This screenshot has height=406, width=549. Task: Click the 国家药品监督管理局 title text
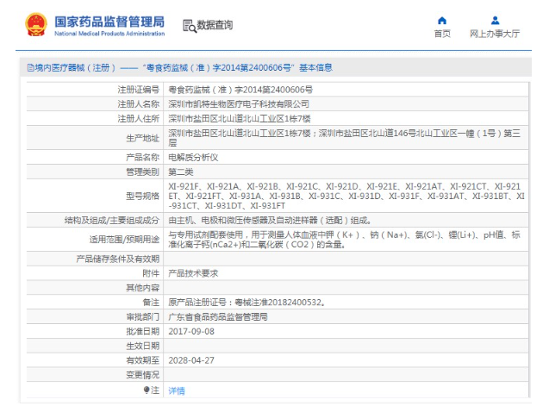click(x=109, y=22)
